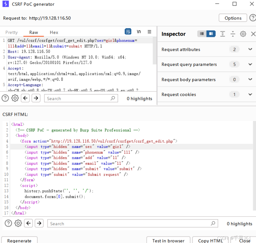Click Regenerate button
The width and height of the screenshot is (256, 243).
[19, 240]
